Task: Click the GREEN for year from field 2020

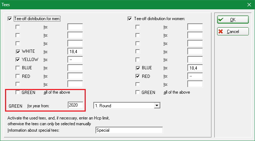Action: (76, 105)
